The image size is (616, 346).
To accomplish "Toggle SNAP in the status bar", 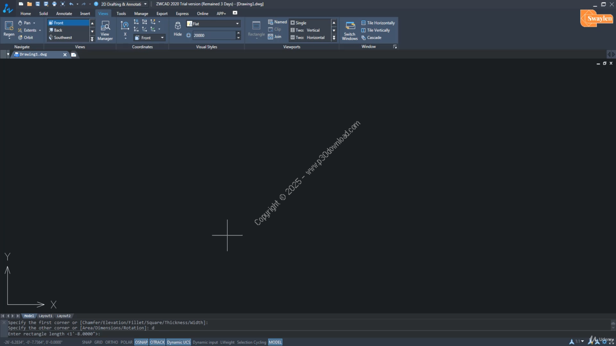I will 87,342.
